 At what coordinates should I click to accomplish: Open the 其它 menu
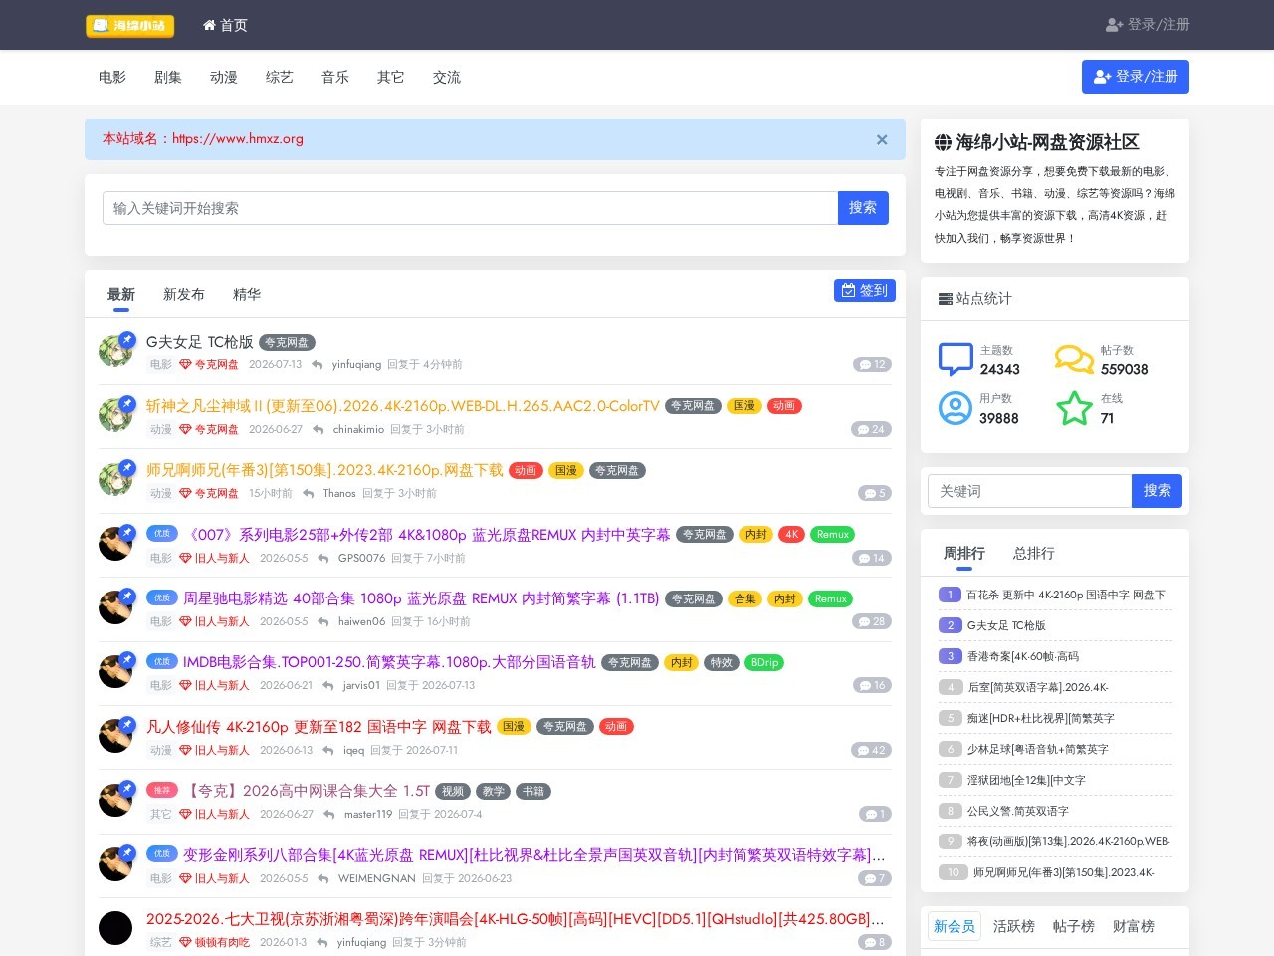click(x=391, y=77)
